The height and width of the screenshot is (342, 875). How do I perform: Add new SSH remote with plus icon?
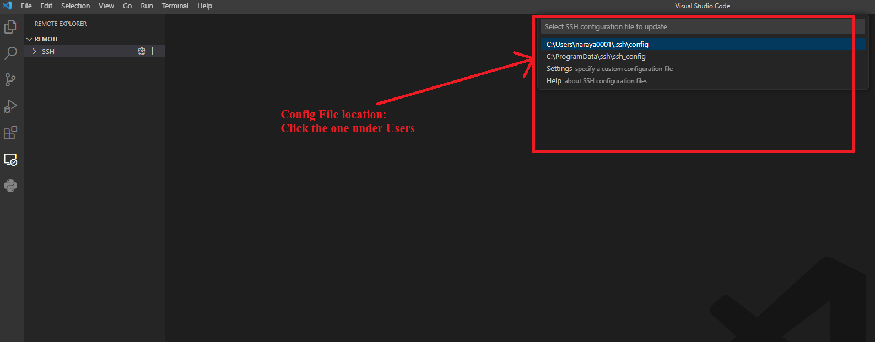pos(153,51)
